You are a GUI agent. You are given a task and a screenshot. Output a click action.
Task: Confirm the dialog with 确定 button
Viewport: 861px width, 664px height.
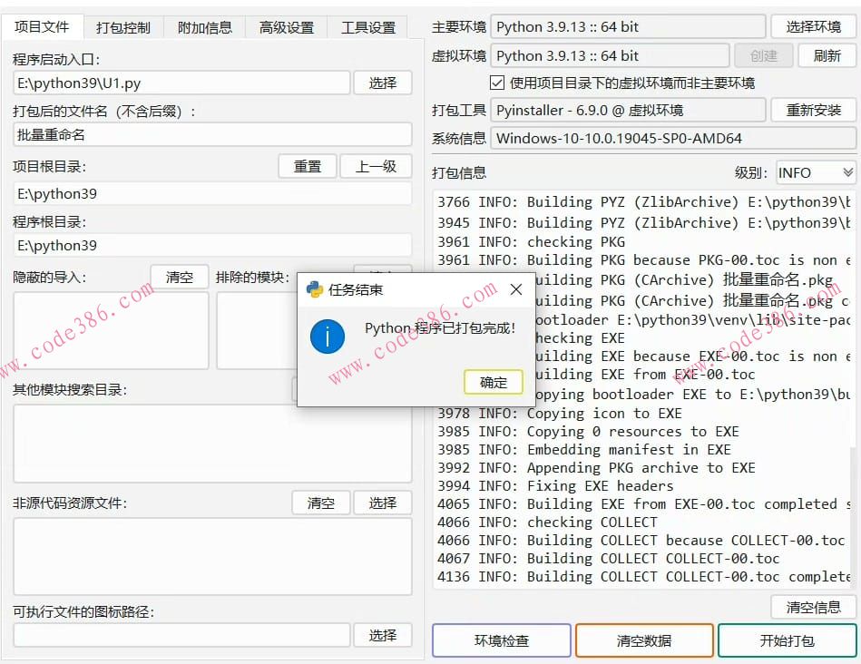pyautogui.click(x=493, y=382)
